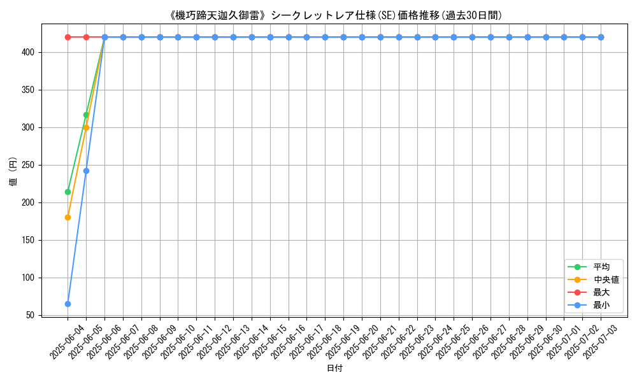Viewport: 637px width, 382px height.
Task: Click the data point at 420 on 2025-06-15
Action: (x=270, y=38)
